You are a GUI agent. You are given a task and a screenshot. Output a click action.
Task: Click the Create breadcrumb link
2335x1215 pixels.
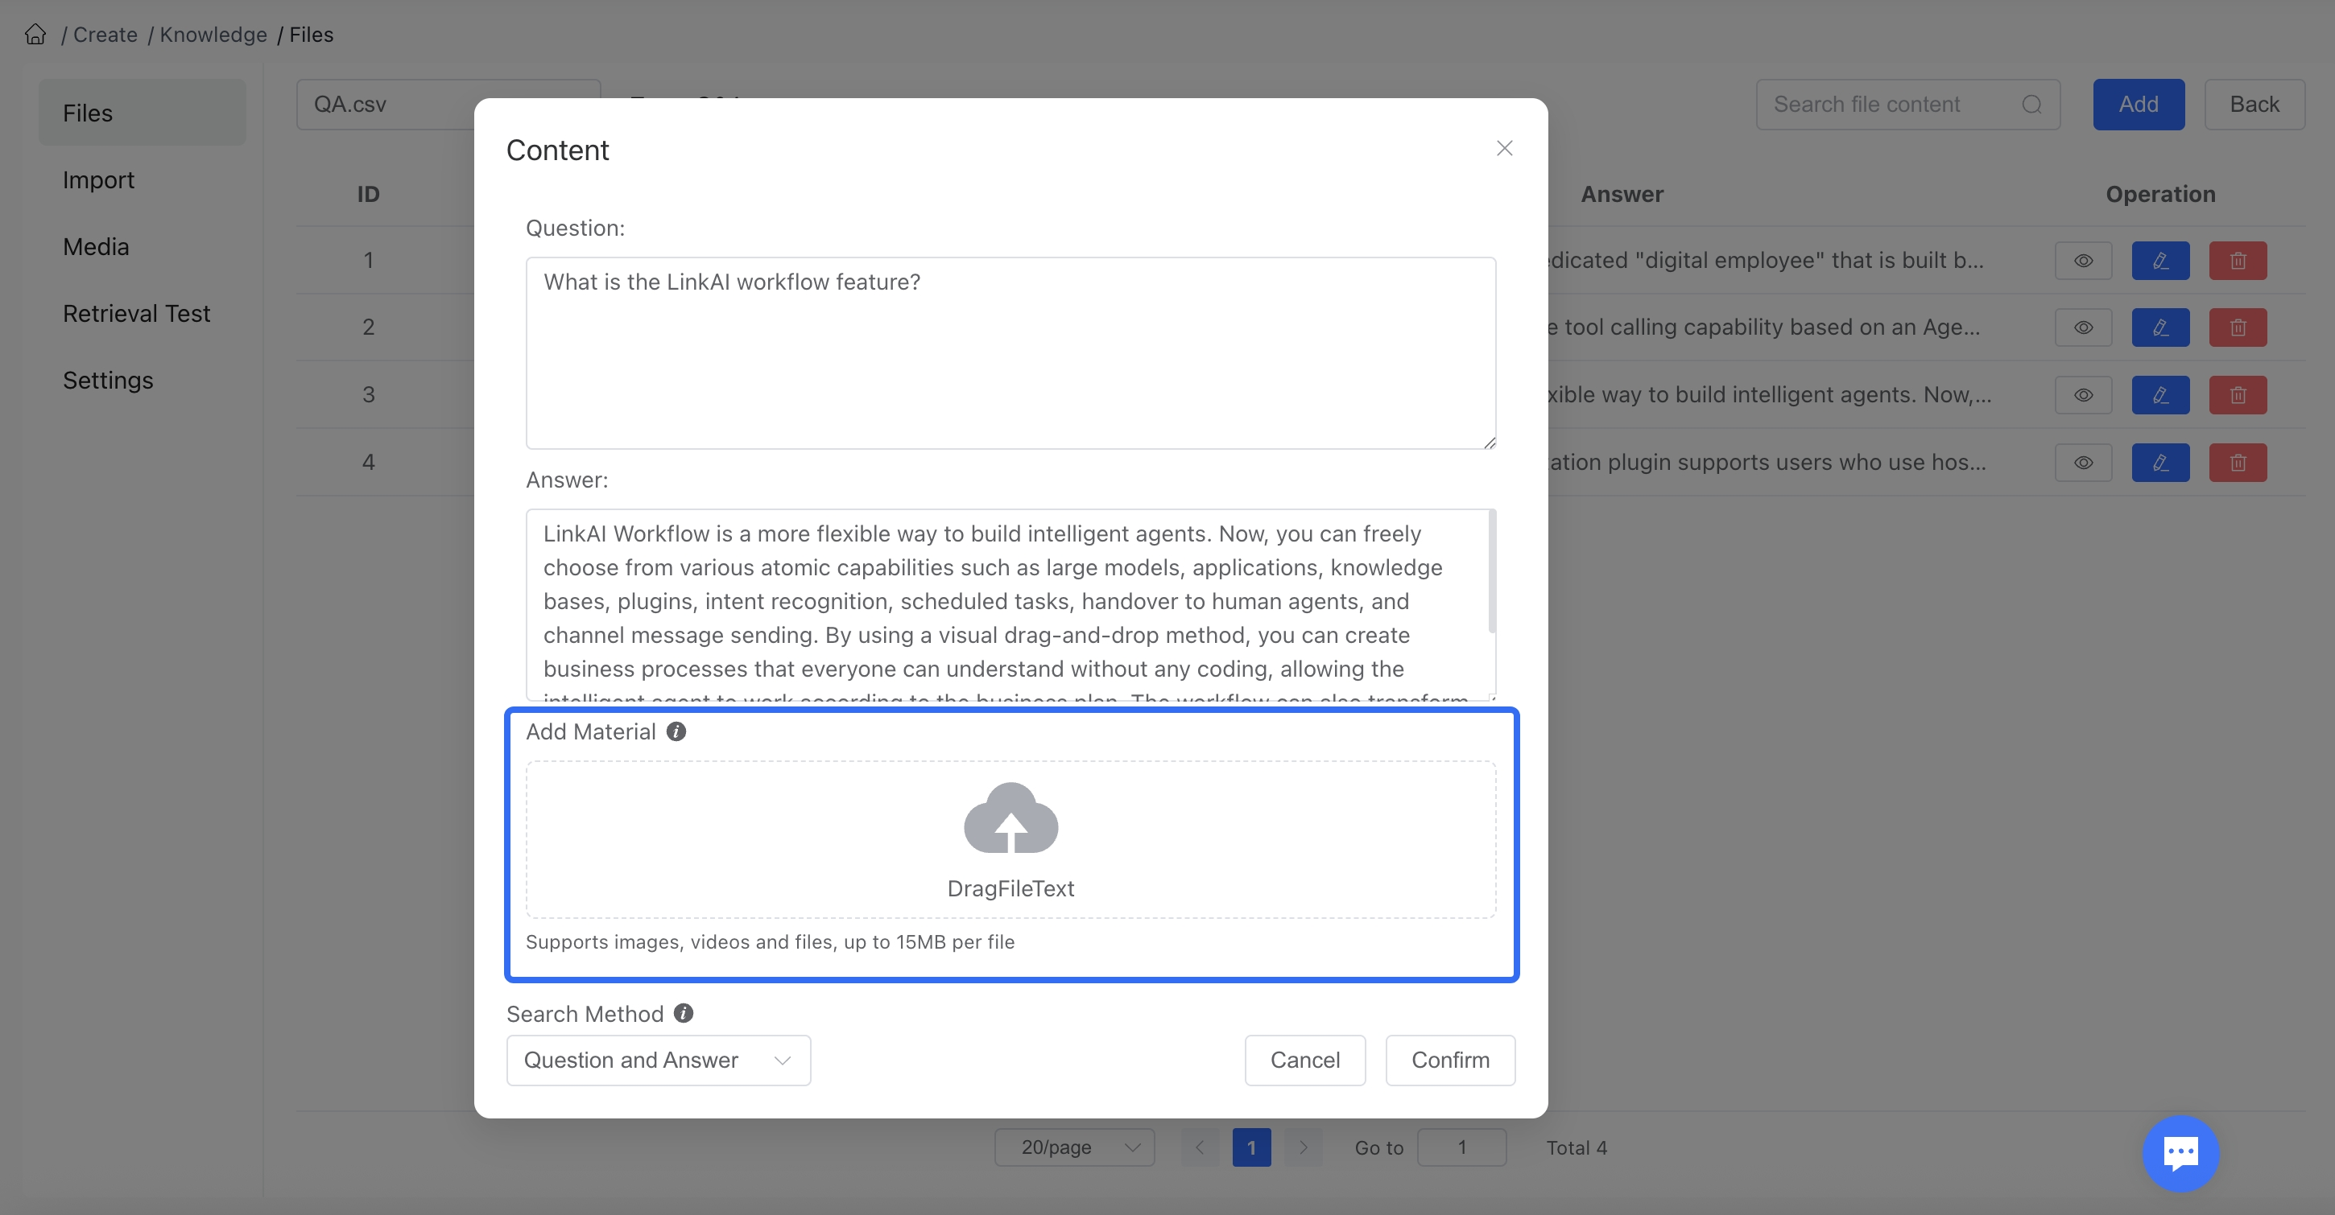[105, 35]
